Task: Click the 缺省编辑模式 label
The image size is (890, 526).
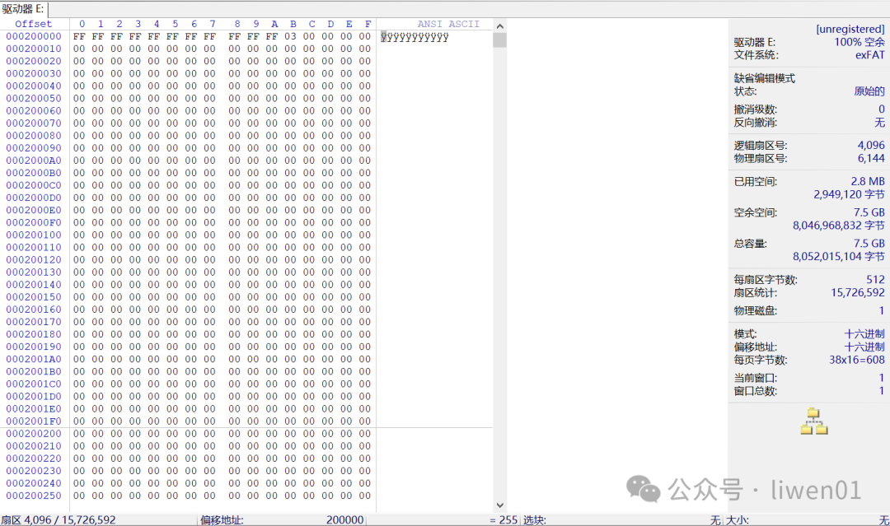Action: tap(765, 78)
